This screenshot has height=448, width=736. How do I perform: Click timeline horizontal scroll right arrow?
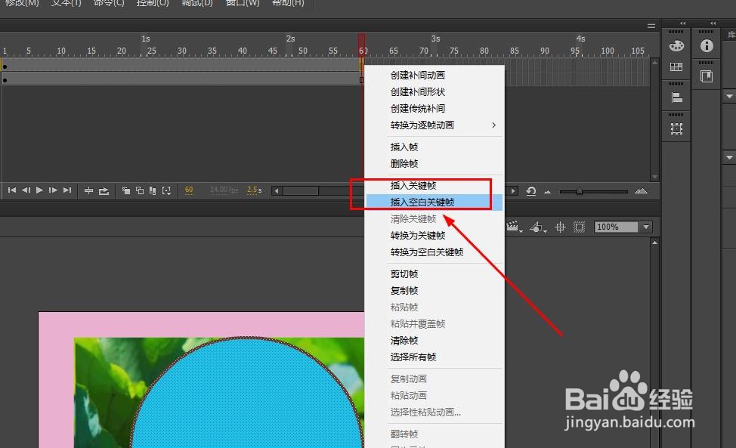(513, 191)
